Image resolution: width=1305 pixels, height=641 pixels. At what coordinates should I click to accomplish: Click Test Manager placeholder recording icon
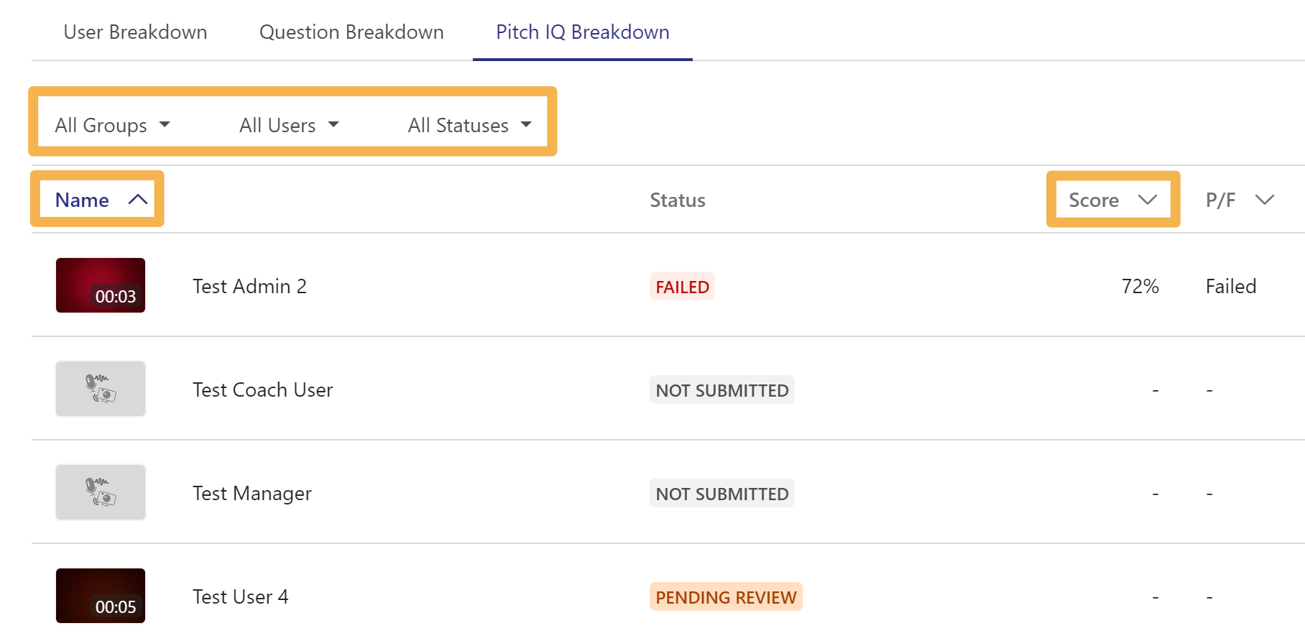click(x=101, y=492)
